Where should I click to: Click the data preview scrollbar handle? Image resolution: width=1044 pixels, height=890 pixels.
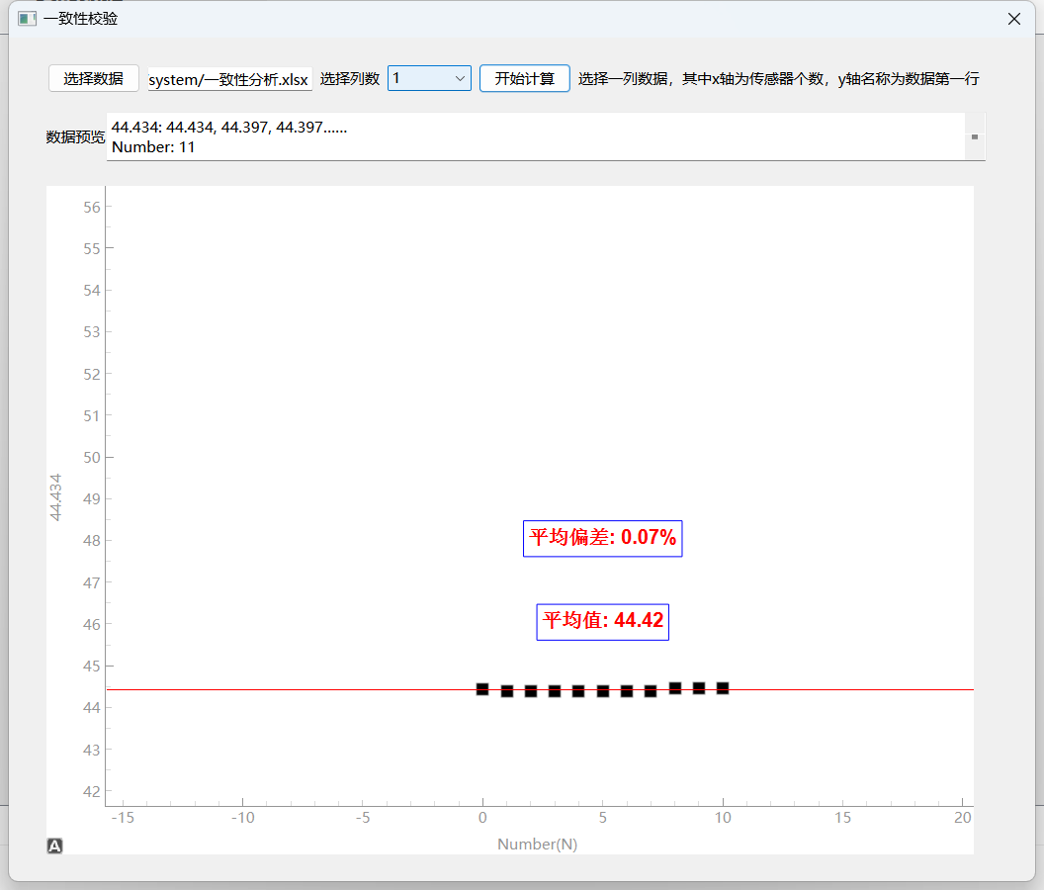[x=975, y=137]
